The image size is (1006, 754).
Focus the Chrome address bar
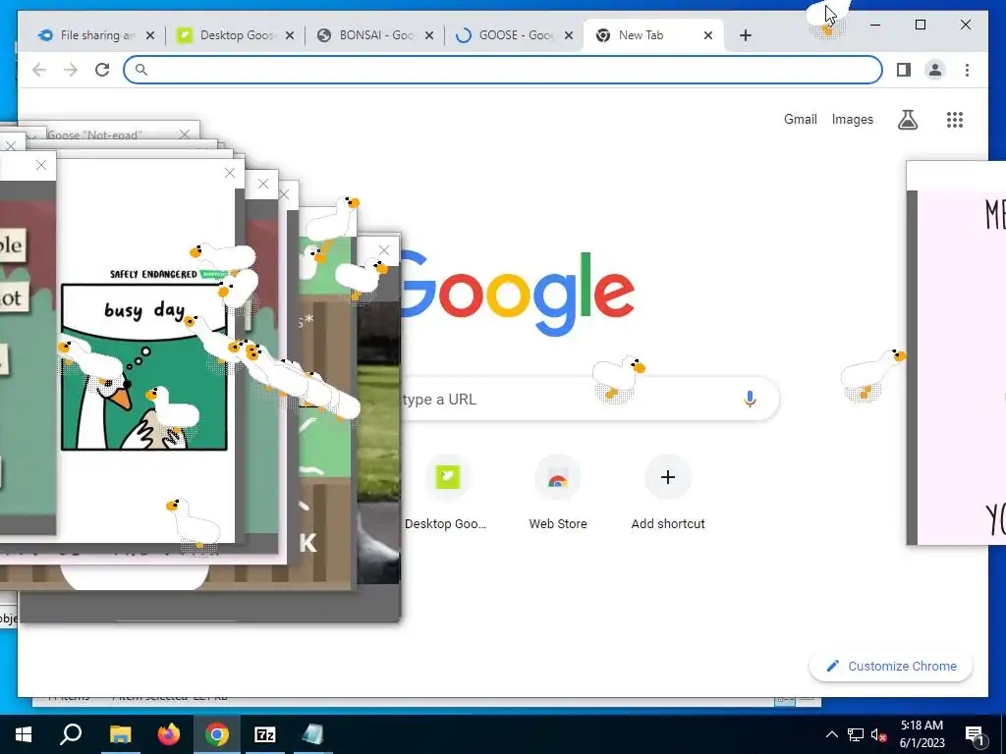tap(503, 70)
